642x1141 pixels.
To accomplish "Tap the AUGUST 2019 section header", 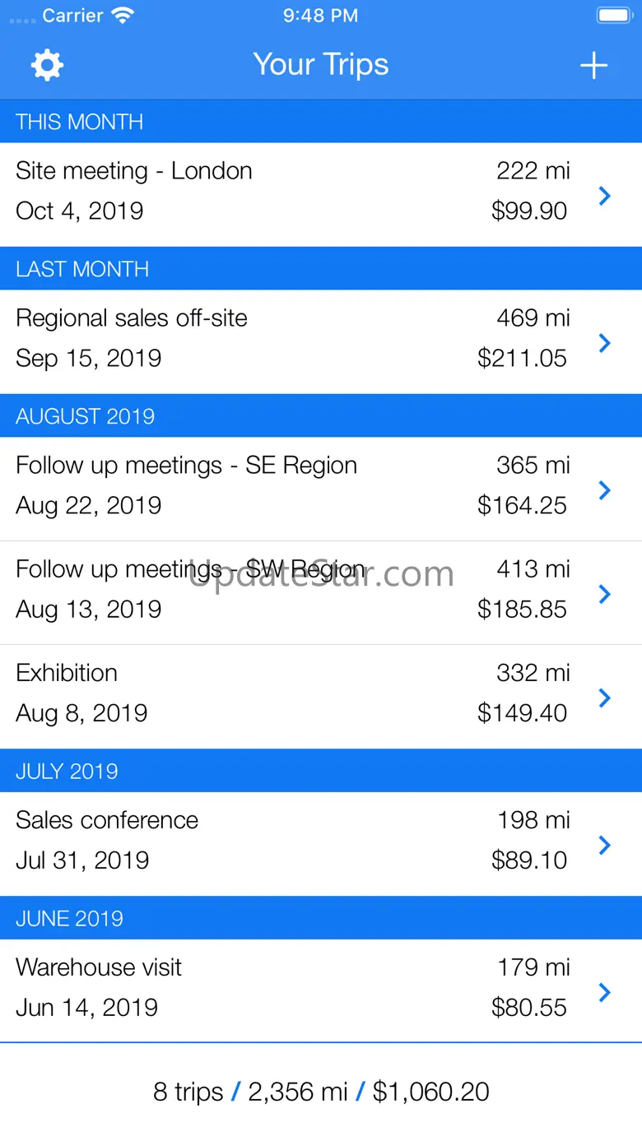I will [x=86, y=416].
